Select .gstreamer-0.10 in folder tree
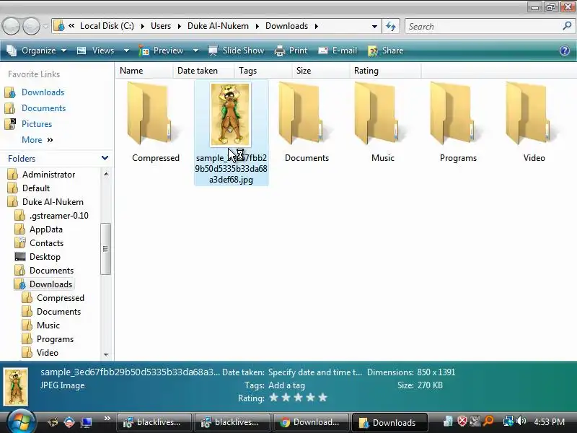Image resolution: width=577 pixels, height=433 pixels. point(59,215)
